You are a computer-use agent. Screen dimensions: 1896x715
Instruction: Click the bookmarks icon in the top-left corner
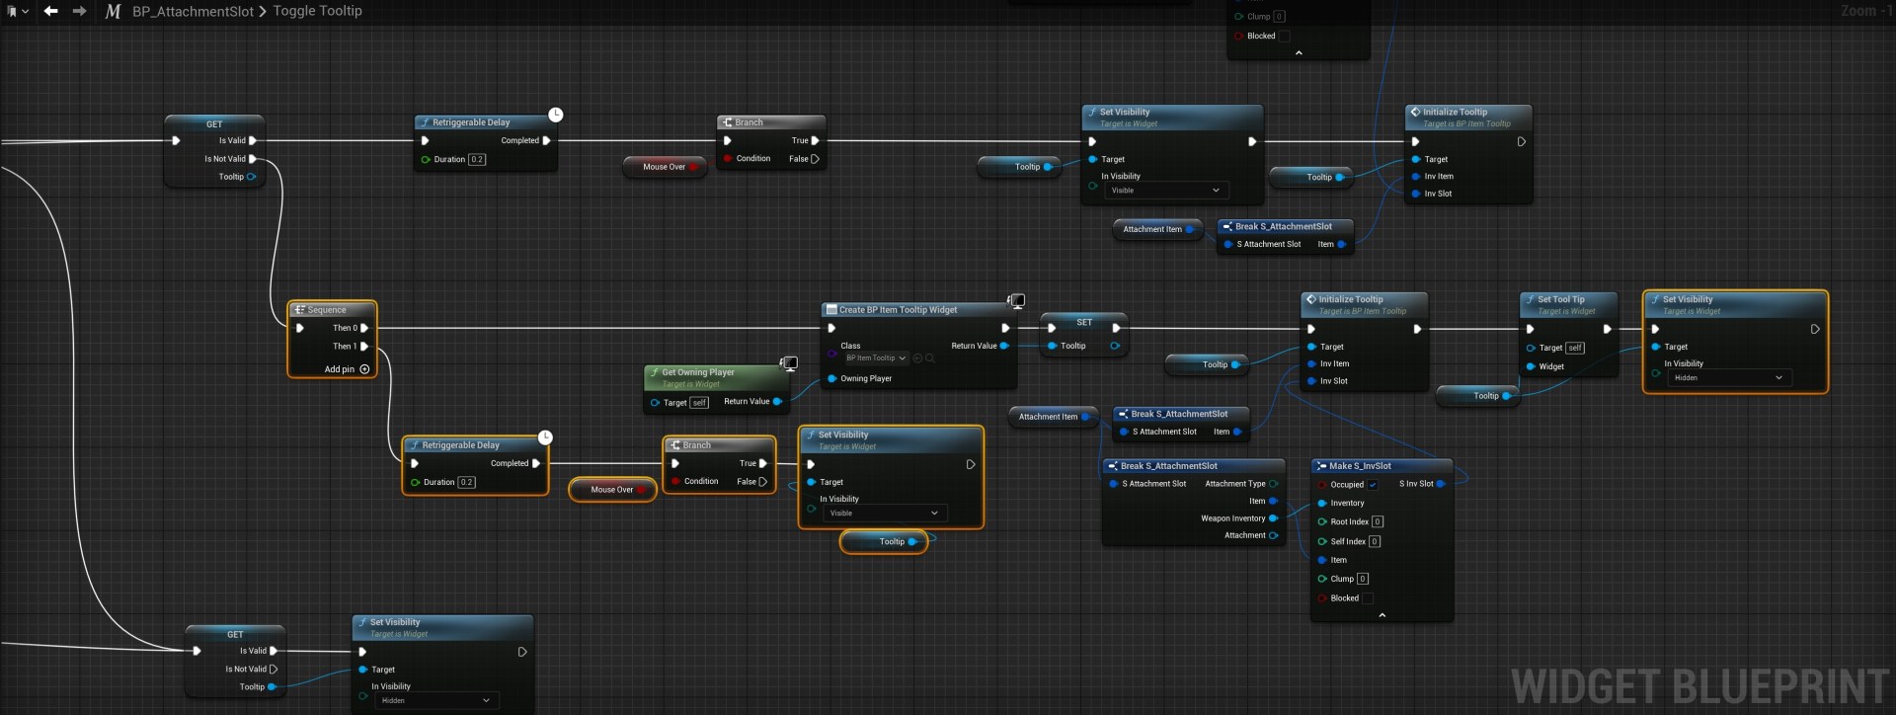[x=12, y=11]
